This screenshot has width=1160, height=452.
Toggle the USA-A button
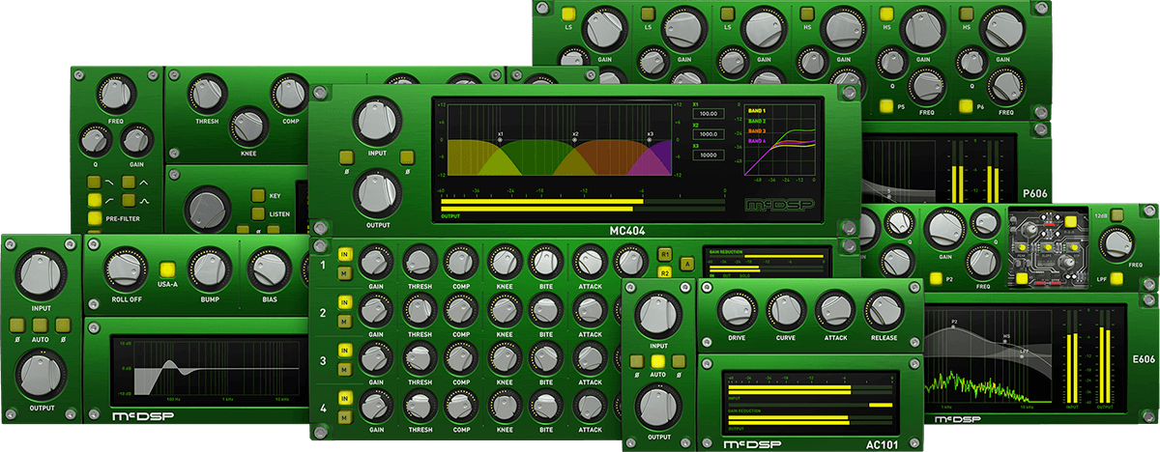tap(167, 269)
